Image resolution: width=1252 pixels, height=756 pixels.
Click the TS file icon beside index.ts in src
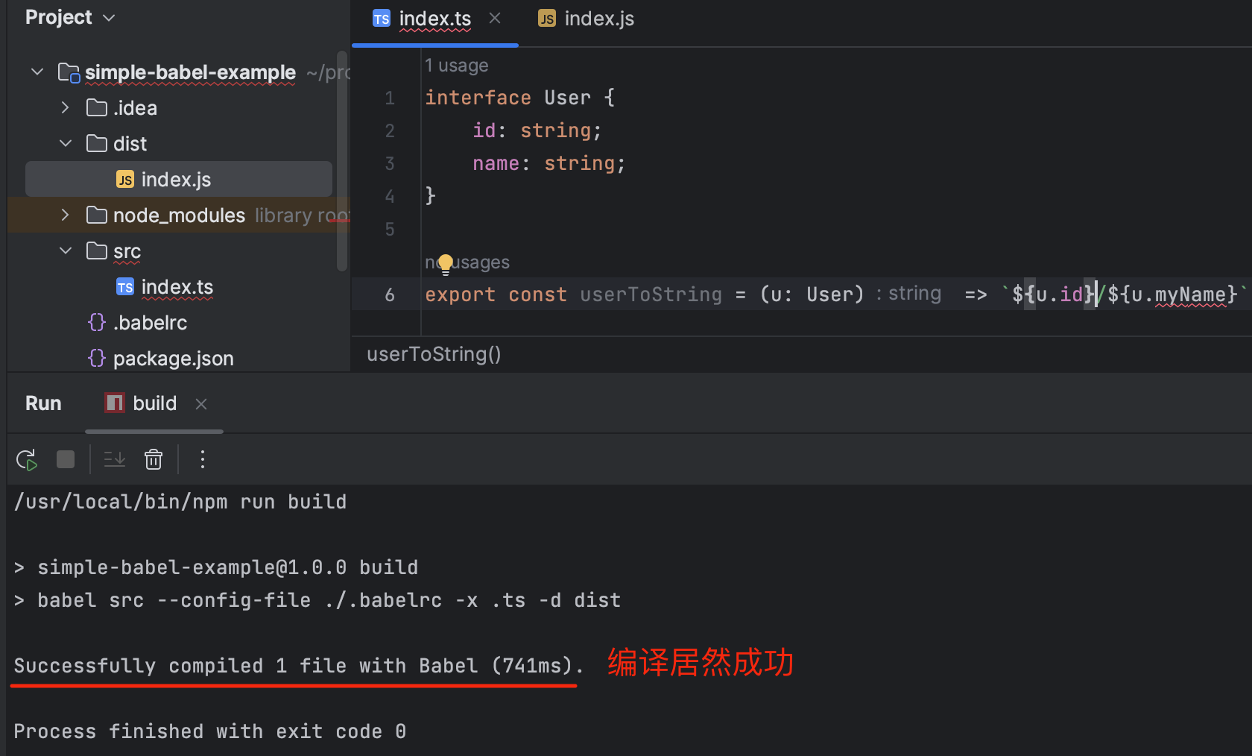[x=124, y=287]
